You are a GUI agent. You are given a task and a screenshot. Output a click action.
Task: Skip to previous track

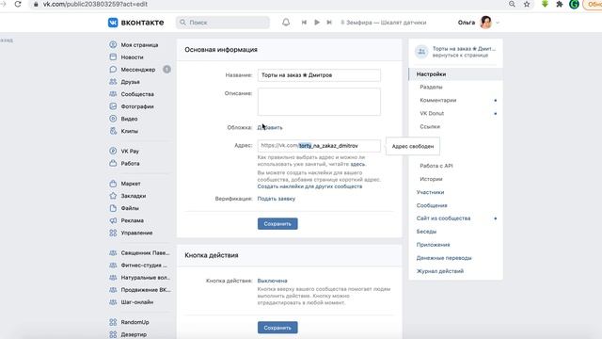pyautogui.click(x=304, y=23)
